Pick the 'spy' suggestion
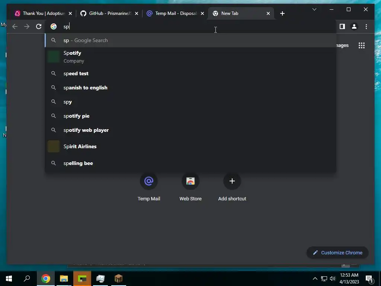The image size is (381, 286). tap(191, 102)
